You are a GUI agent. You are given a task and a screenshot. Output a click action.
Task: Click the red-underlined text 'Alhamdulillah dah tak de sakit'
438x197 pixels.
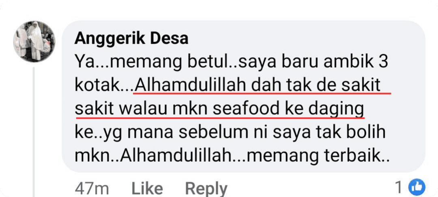coord(258,86)
